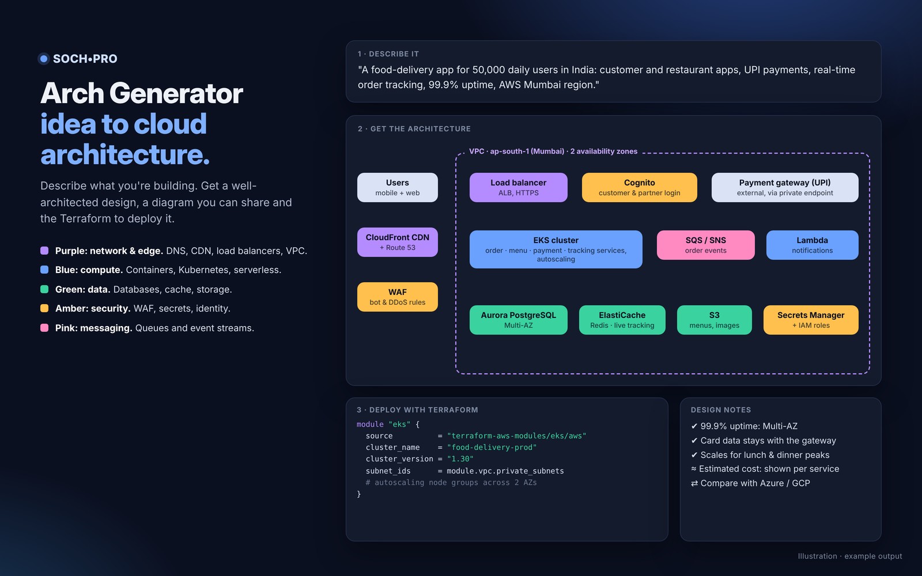Click the '2 · GET THE ARCHITECTURE' heading
The image size is (922, 576).
click(x=414, y=129)
